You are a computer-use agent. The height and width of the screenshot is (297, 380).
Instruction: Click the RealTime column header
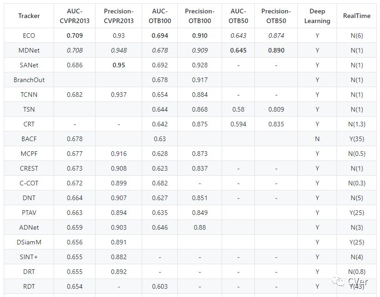(x=356, y=16)
